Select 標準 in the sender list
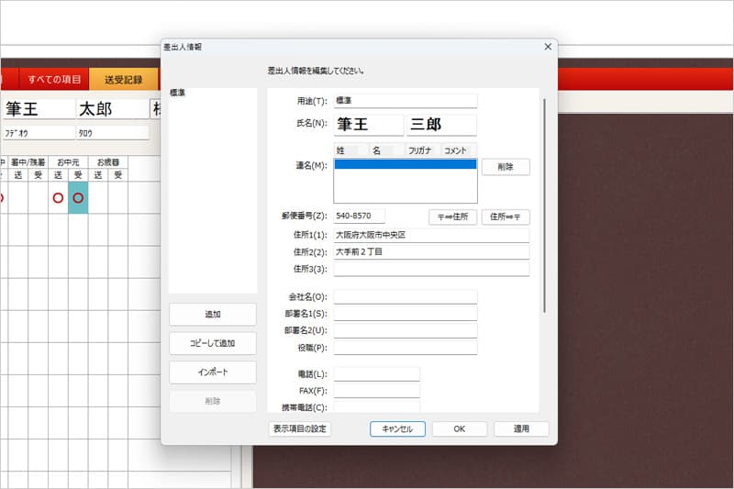 coord(178,93)
